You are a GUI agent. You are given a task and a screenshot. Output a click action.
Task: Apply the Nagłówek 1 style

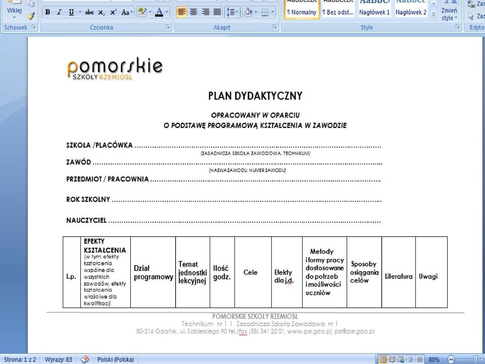pos(374,9)
